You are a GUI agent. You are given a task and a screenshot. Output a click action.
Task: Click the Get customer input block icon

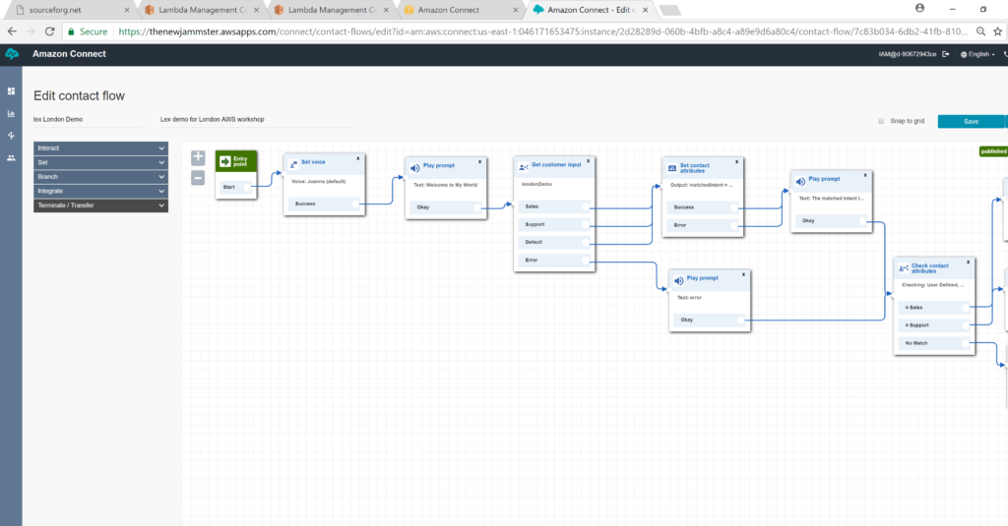click(x=524, y=167)
